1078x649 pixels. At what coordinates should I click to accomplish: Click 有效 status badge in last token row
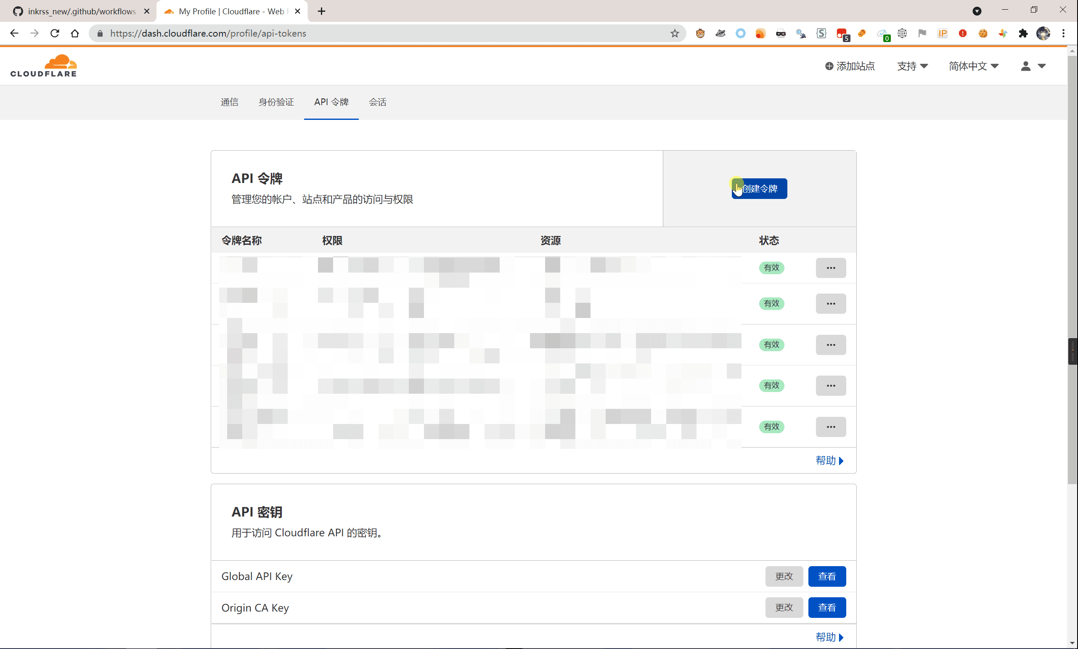771,426
